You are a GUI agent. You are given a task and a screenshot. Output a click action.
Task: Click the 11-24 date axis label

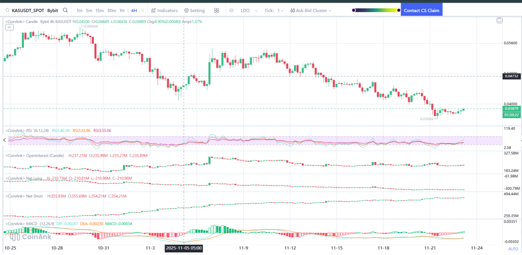(477, 248)
